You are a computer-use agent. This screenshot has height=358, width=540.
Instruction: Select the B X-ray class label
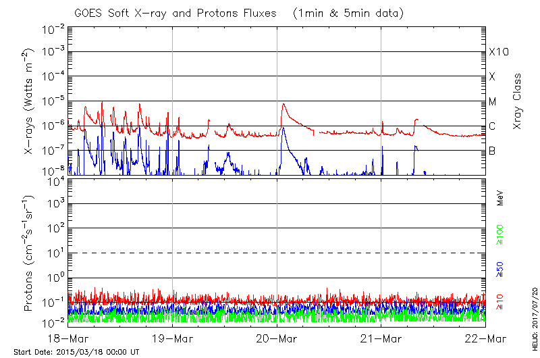click(x=493, y=151)
